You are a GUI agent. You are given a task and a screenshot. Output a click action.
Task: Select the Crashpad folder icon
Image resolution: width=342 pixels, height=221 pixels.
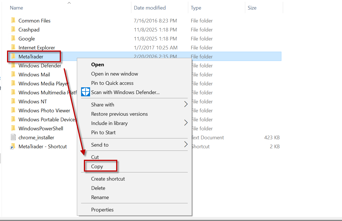pyautogui.click(x=13, y=29)
